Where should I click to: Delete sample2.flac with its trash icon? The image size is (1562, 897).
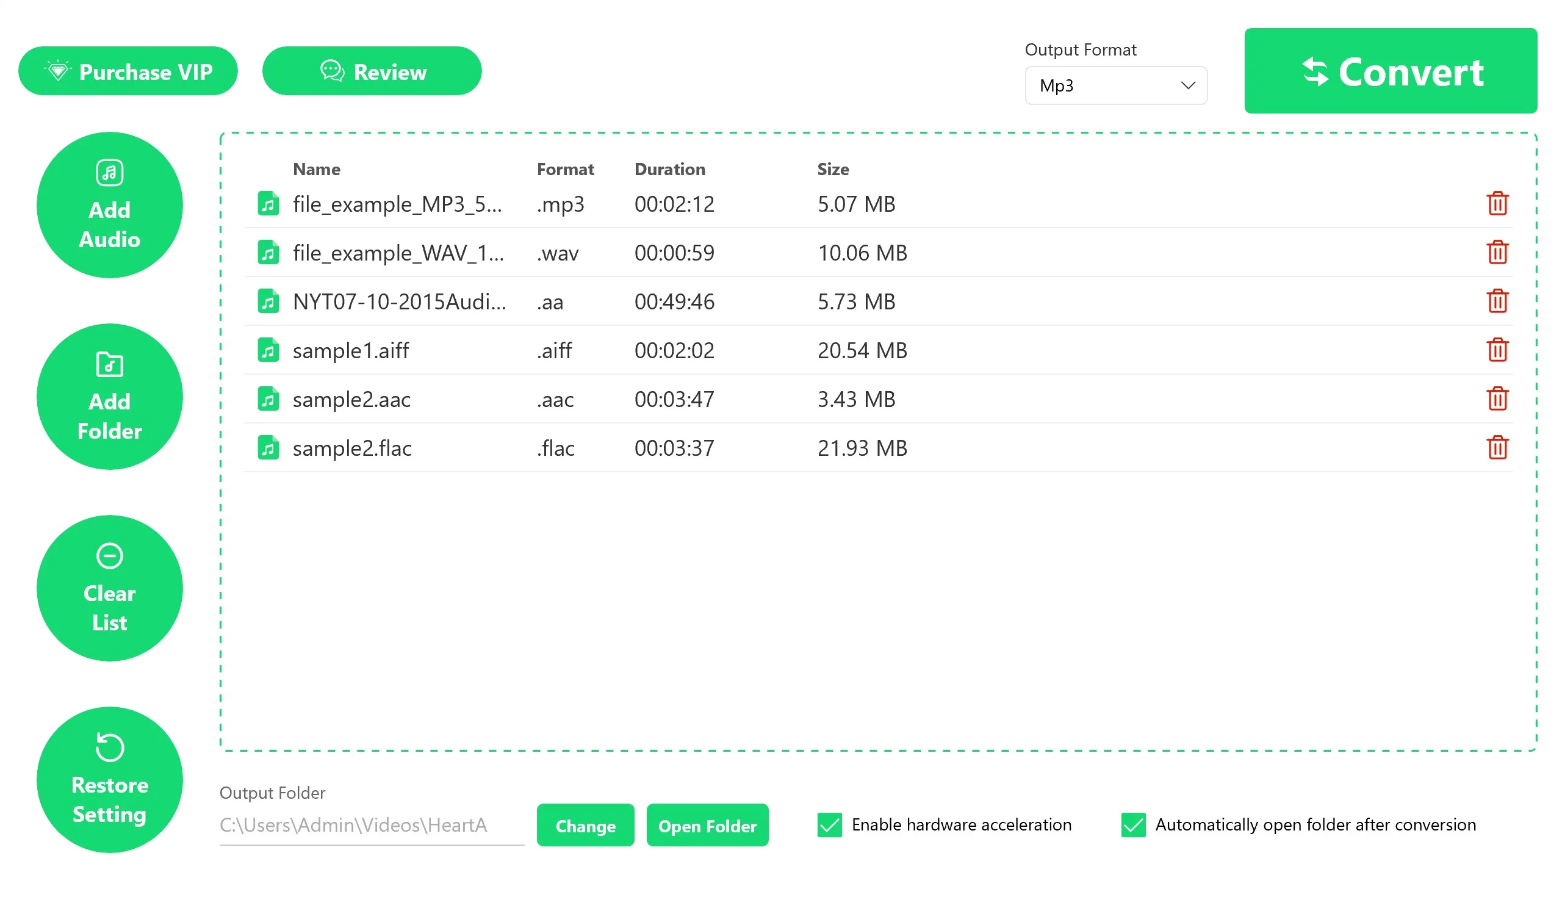point(1497,447)
